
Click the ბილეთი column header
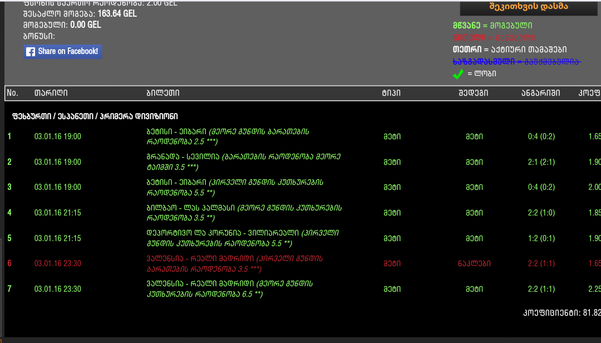click(x=163, y=93)
